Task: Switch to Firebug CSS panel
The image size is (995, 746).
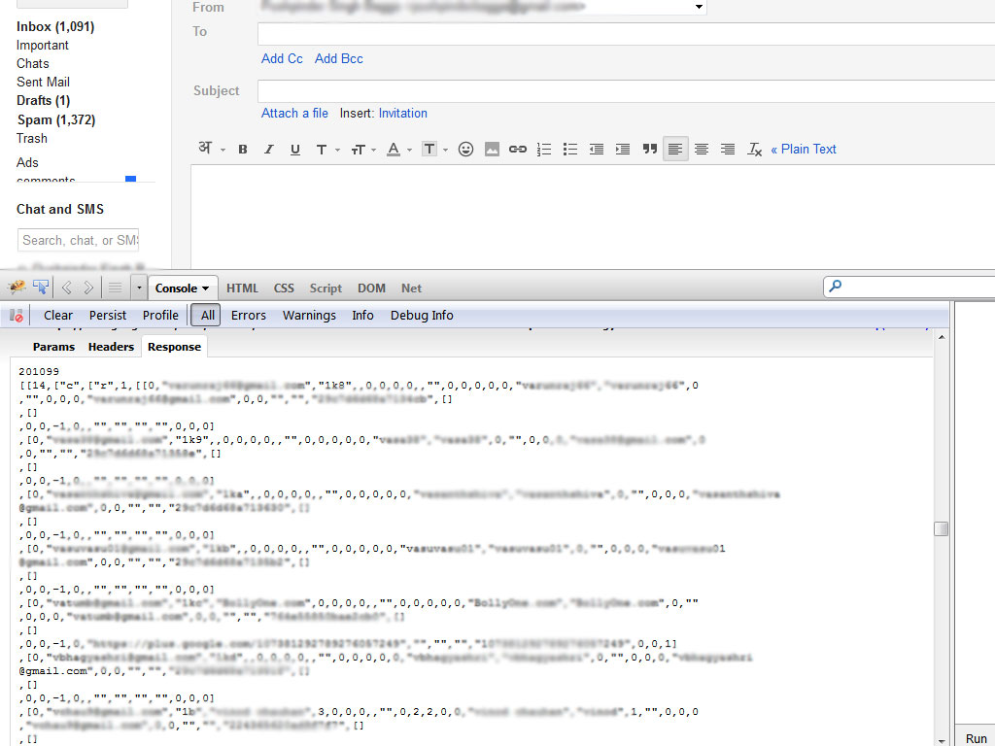Action: 284,288
